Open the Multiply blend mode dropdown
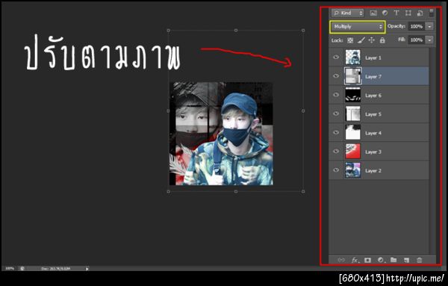Image resolution: width=448 pixels, height=286 pixels. 357,27
